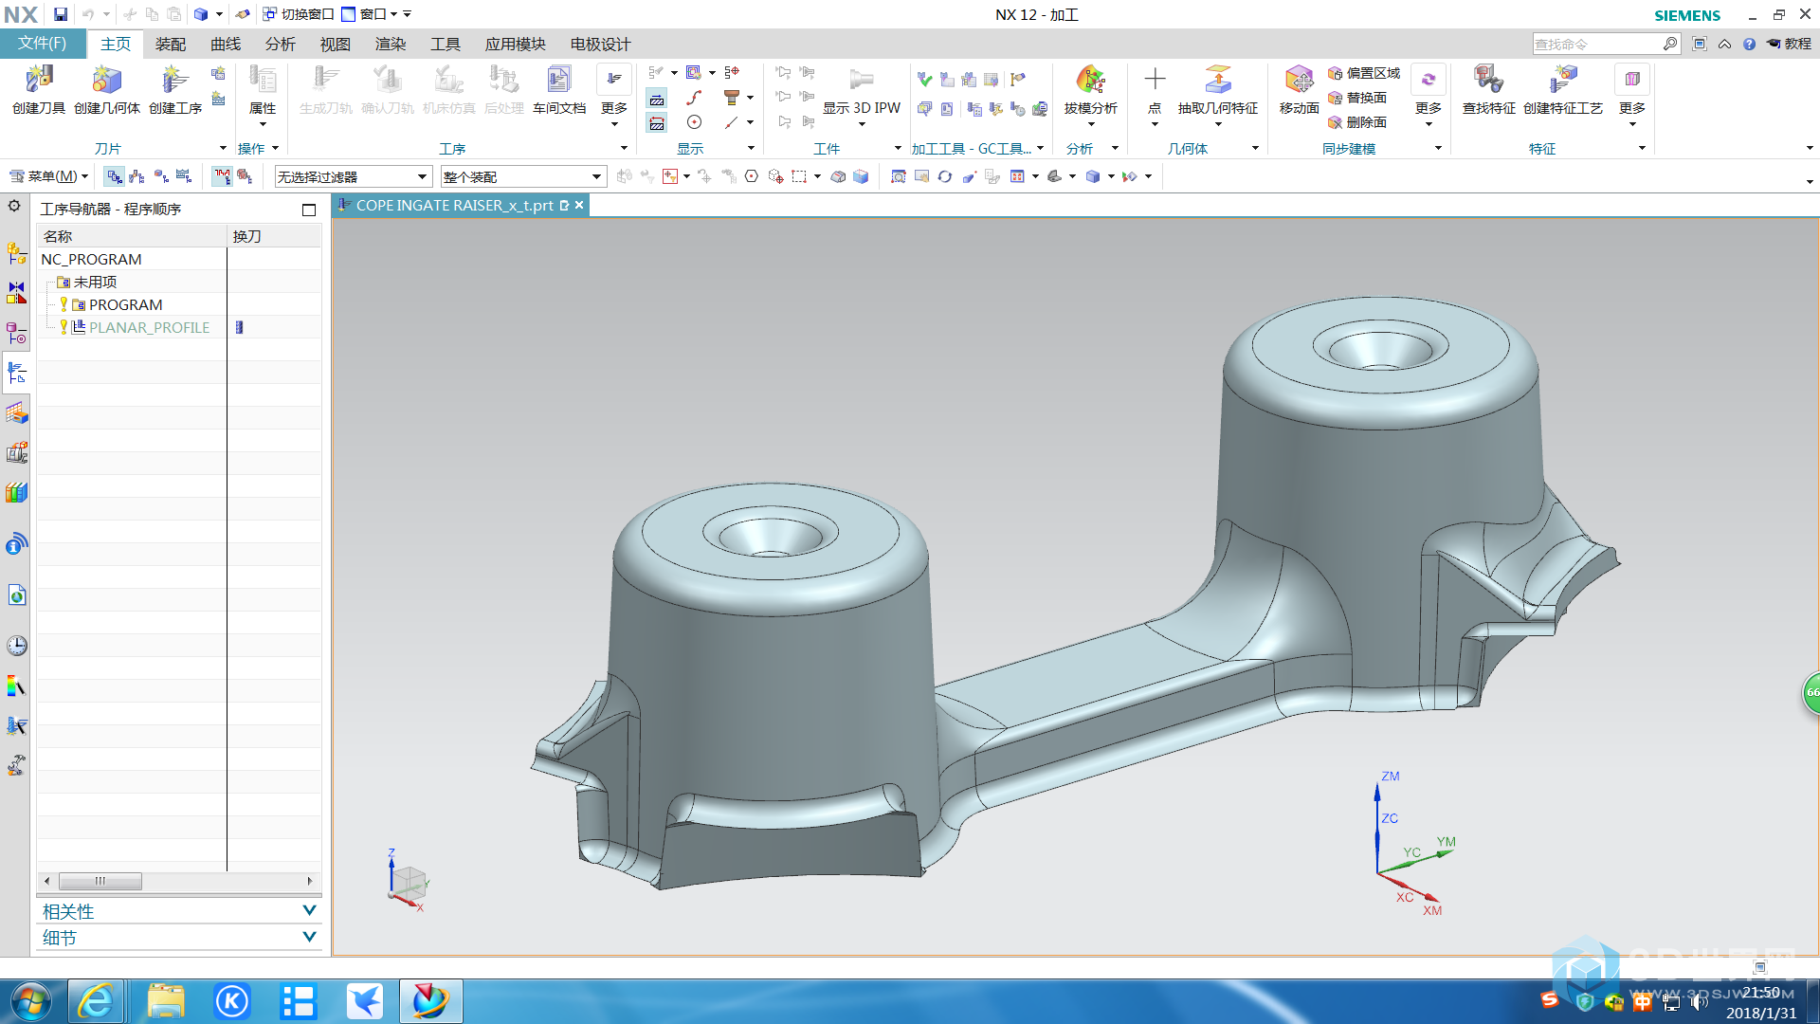Switch to the 应用模块 ribbon tab
This screenshot has width=1820, height=1024.
pyautogui.click(x=516, y=45)
